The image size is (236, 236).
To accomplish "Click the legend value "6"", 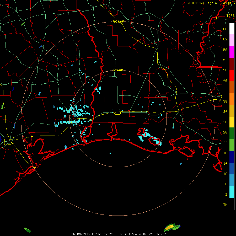I will click(226, 184).
